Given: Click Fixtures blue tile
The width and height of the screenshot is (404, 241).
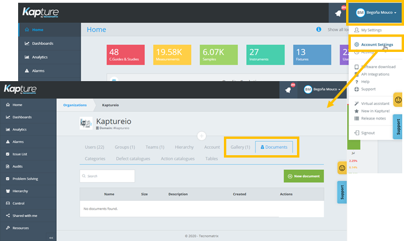Looking at the screenshot, I should click(x=312, y=55).
